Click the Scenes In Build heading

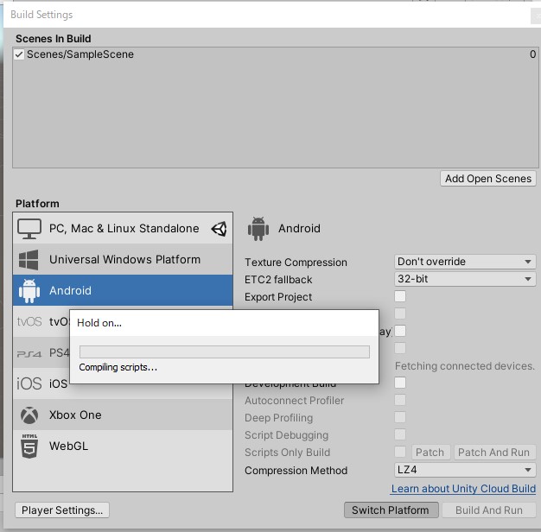tap(53, 39)
